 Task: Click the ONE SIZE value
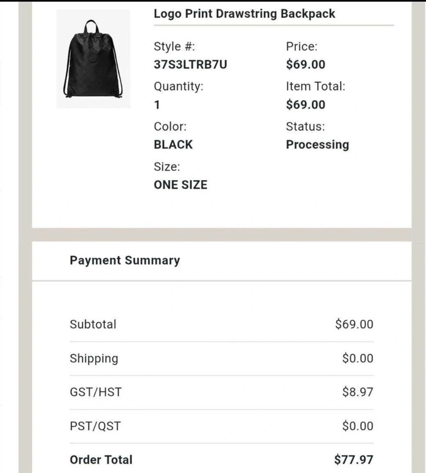[180, 185]
